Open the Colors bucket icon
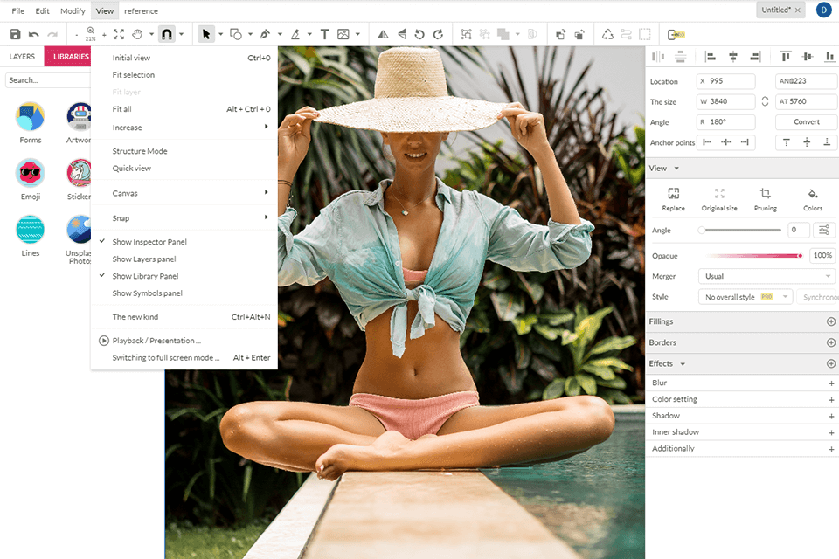 pos(812,194)
